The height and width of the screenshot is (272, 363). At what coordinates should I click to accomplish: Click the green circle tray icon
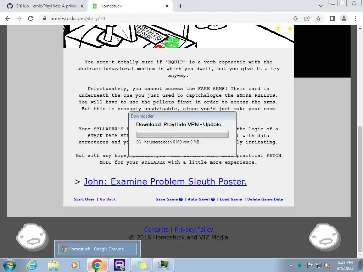click(x=300, y=265)
